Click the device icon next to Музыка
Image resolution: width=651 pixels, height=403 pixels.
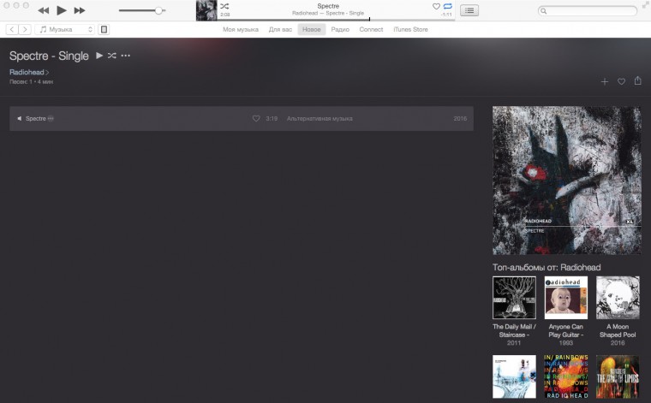(105, 29)
